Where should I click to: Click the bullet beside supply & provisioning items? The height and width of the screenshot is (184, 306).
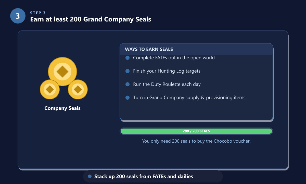pyautogui.click(x=127, y=98)
